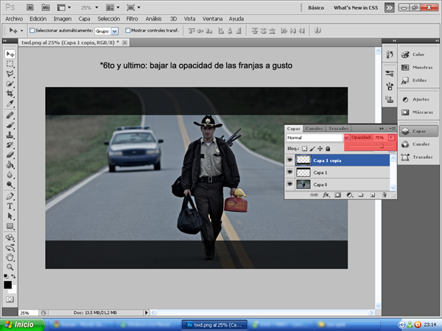
Task: Add a layer style with fx icon
Action: 326,195
